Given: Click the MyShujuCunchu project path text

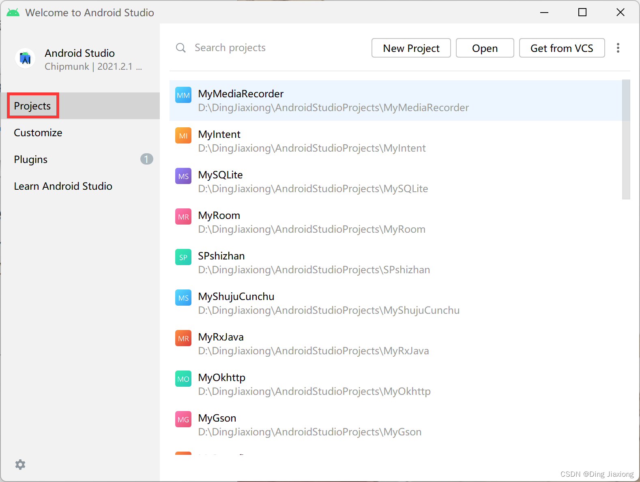Looking at the screenshot, I should click(329, 310).
